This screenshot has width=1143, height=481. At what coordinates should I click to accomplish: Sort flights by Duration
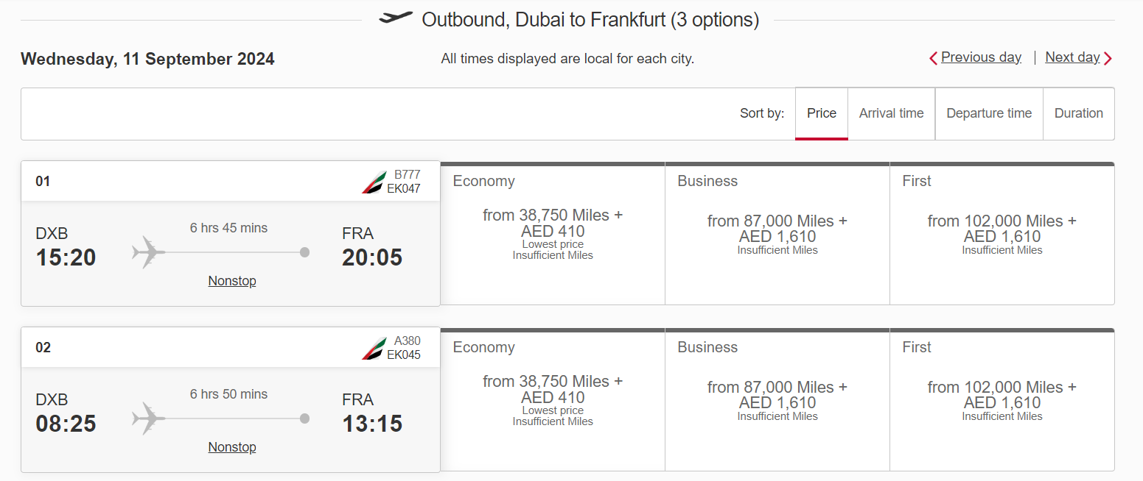(x=1079, y=113)
